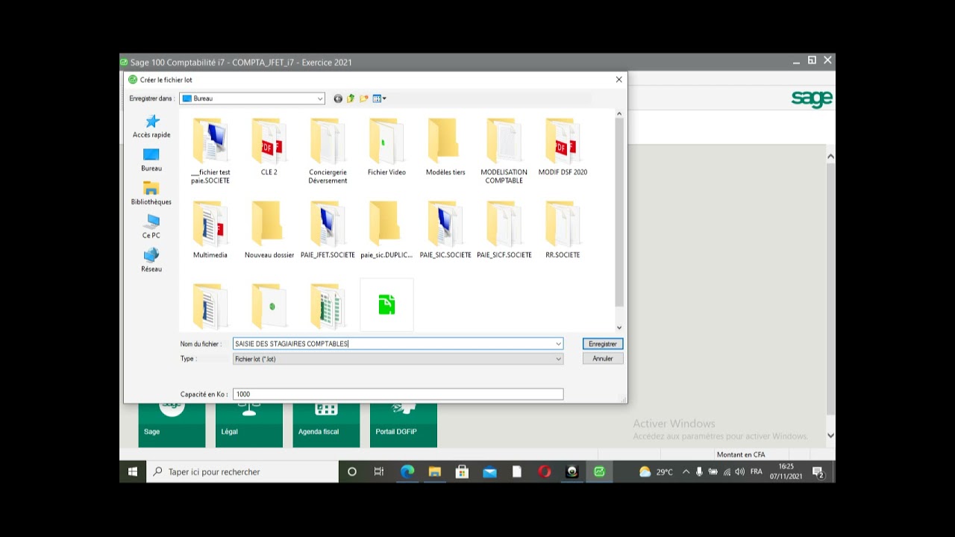Open File Explorer from the taskbar
The width and height of the screenshot is (955, 537).
pyautogui.click(x=435, y=471)
